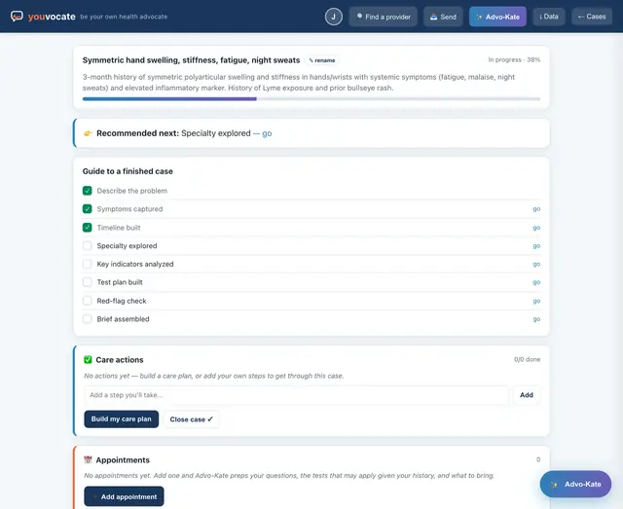Click go link for Symptoms captured

(536, 209)
